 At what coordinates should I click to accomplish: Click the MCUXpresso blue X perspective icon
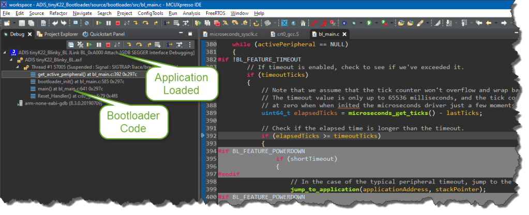pos(284,23)
